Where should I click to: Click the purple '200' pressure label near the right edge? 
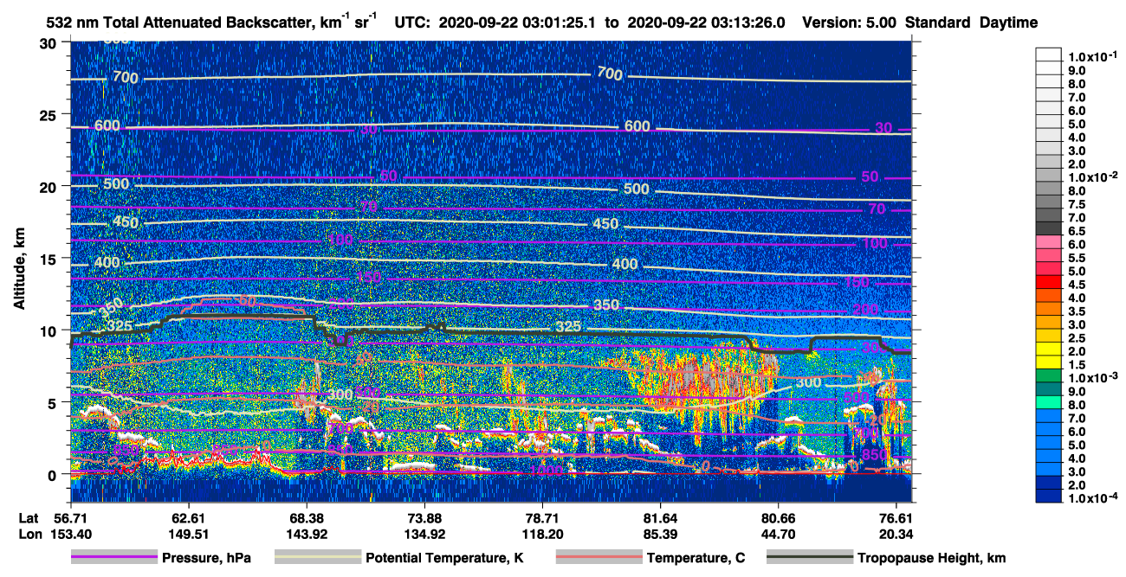point(864,310)
